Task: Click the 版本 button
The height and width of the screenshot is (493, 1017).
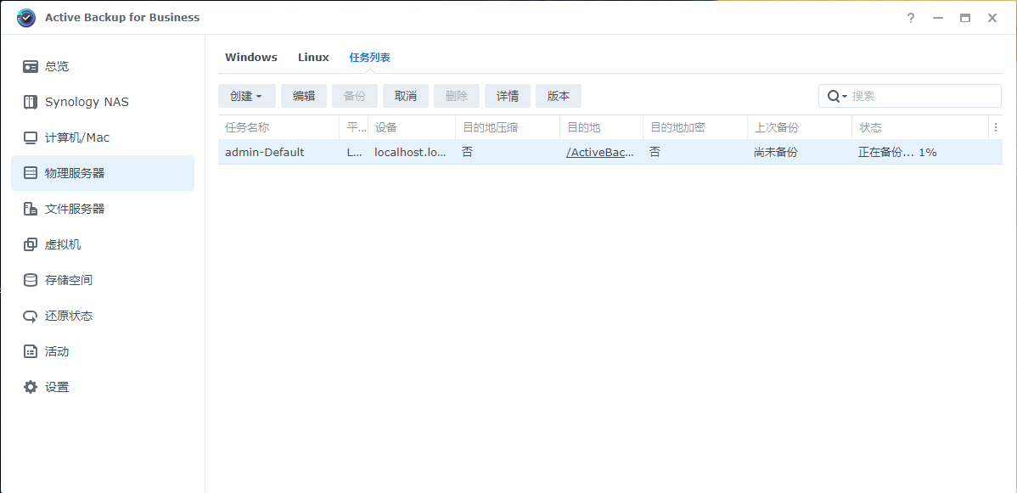Action: pos(559,96)
